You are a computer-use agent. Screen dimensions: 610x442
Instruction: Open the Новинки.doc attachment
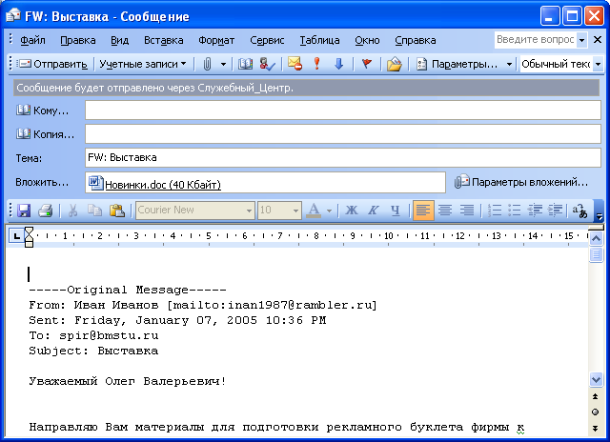point(154,184)
